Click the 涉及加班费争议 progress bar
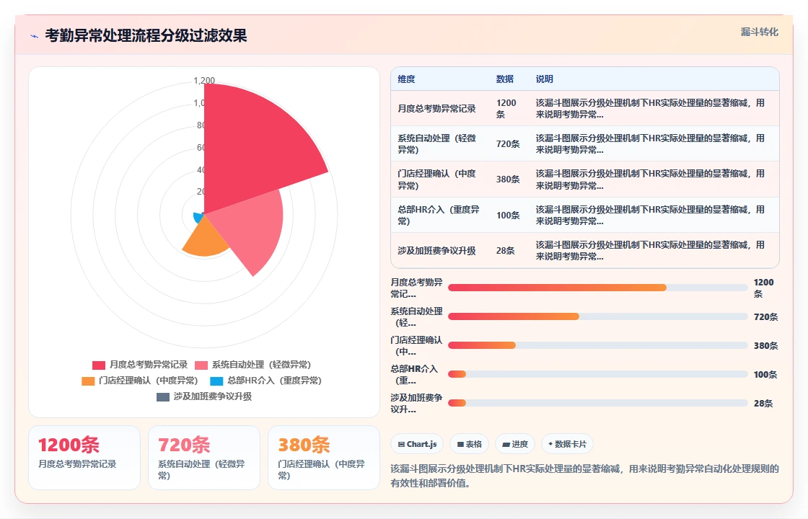The image size is (808, 519). tap(598, 403)
